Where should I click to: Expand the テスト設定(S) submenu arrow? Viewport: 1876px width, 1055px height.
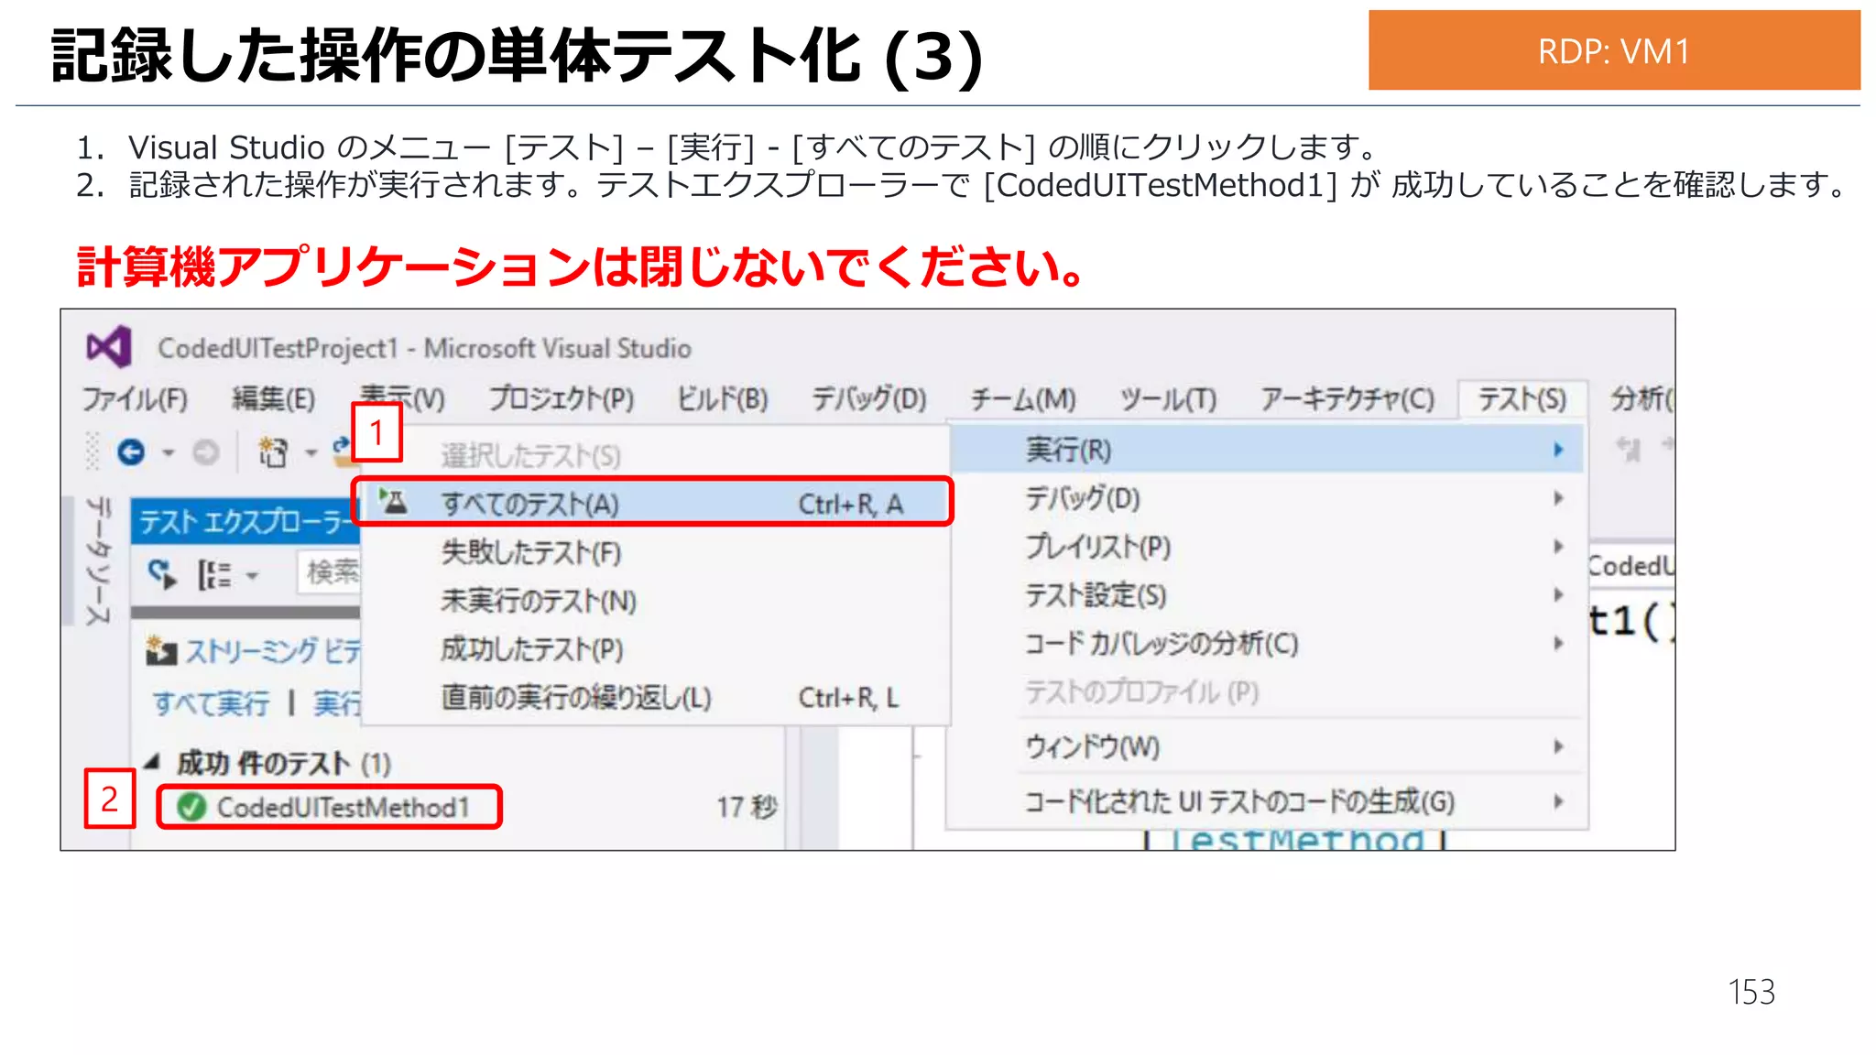click(x=1558, y=595)
